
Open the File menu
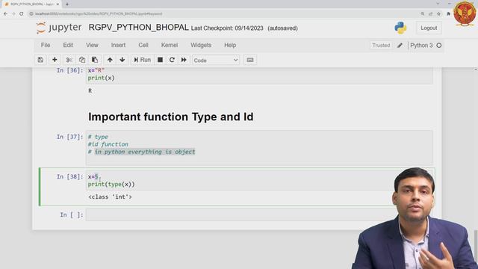click(46, 45)
